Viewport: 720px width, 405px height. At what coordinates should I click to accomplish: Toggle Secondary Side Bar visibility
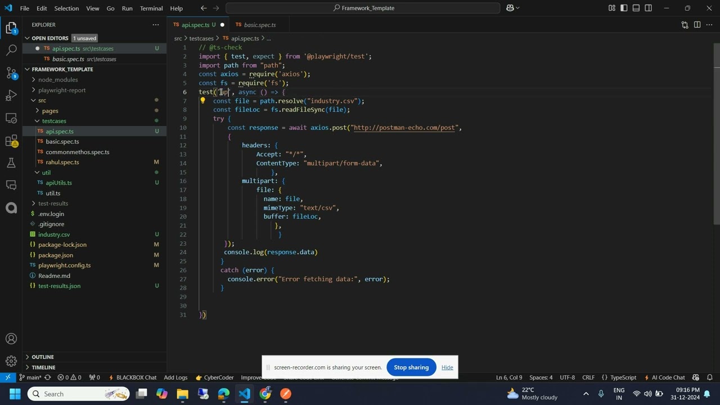(649, 8)
